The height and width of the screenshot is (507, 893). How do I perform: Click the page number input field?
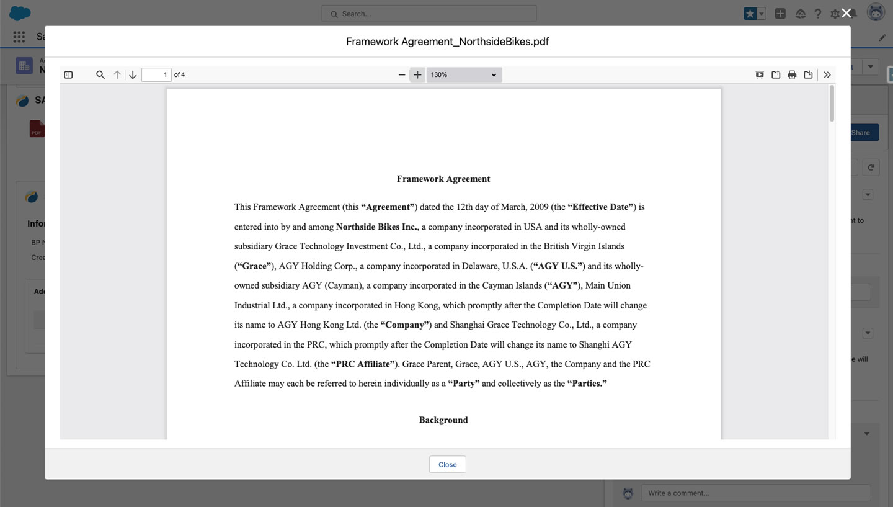pos(156,74)
